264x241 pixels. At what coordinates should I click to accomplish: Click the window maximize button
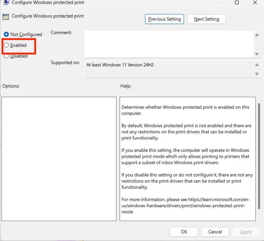(237, 3)
